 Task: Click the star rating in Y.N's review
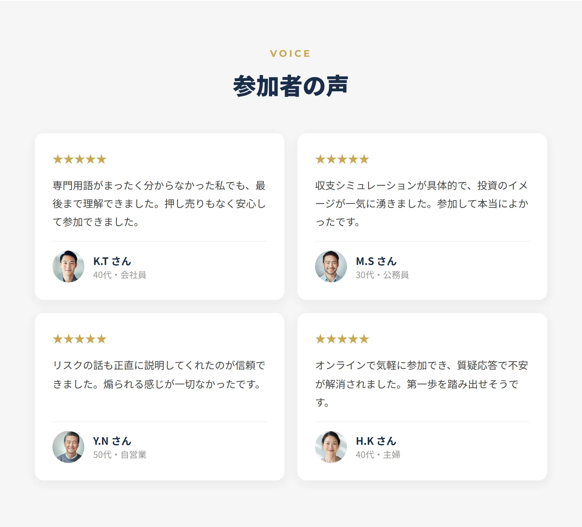80,339
